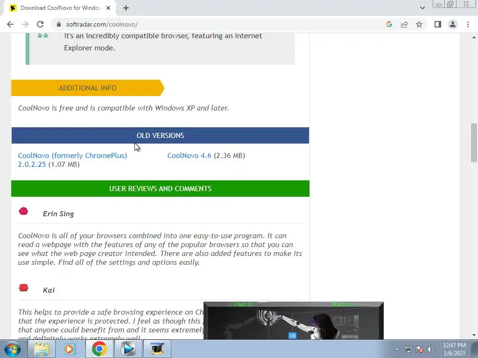
Task: Bookmark this page with the star icon
Action: (419, 24)
